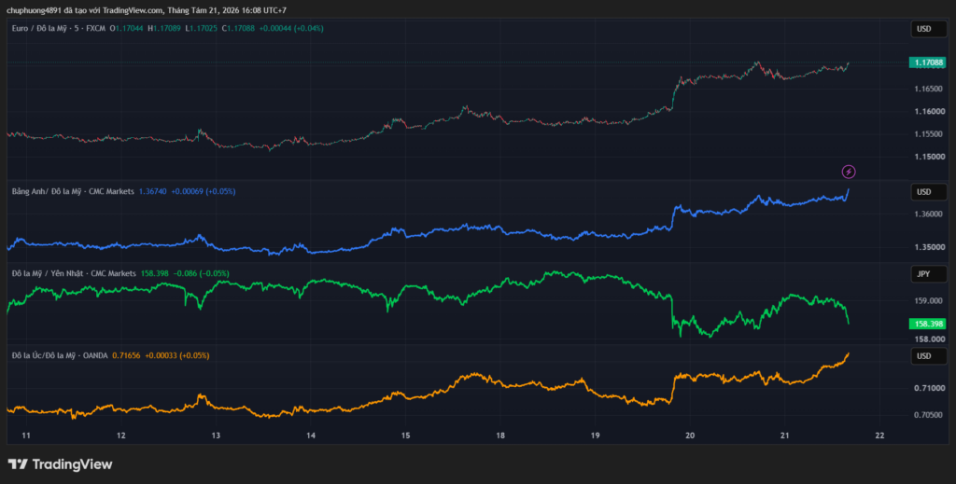This screenshot has width=956, height=484.
Task: Click the orange 0.71656 value
Action: click(x=126, y=355)
